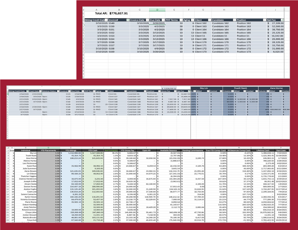The height and width of the screenshot is (230, 298).
Task: Click the Available Balance header cell
Action: pos(168,151)
